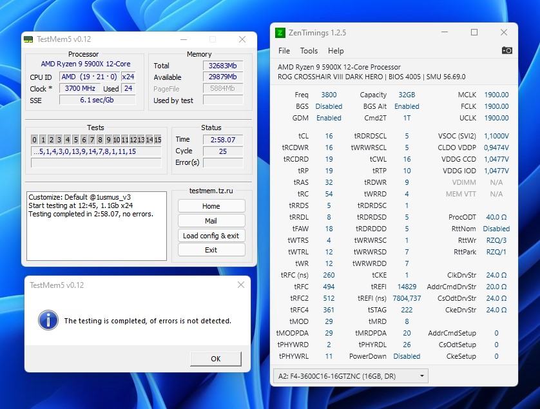Image resolution: width=540 pixels, height=409 pixels.
Task: Click the PowerDown value Disabled
Action: point(407,356)
